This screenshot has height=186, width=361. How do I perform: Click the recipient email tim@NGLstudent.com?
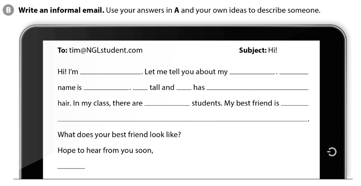point(105,50)
